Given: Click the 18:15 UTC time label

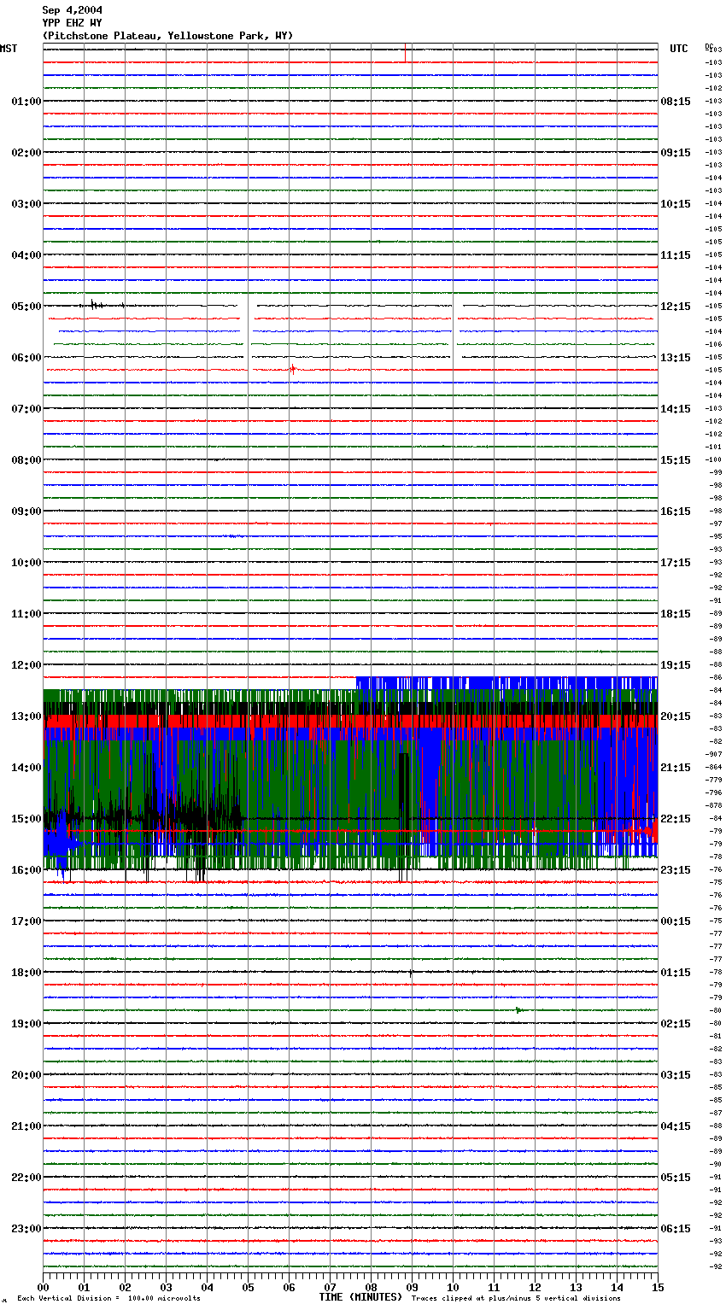Looking at the screenshot, I should click(x=676, y=614).
